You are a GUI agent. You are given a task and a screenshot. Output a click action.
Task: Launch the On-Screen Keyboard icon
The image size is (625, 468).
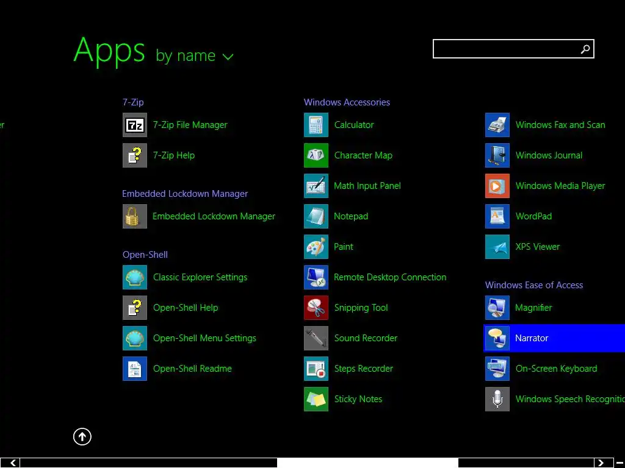click(x=497, y=369)
